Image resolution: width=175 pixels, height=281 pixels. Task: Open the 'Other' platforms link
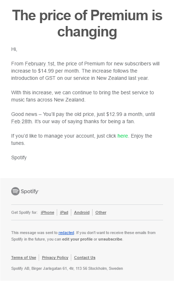[101, 212]
